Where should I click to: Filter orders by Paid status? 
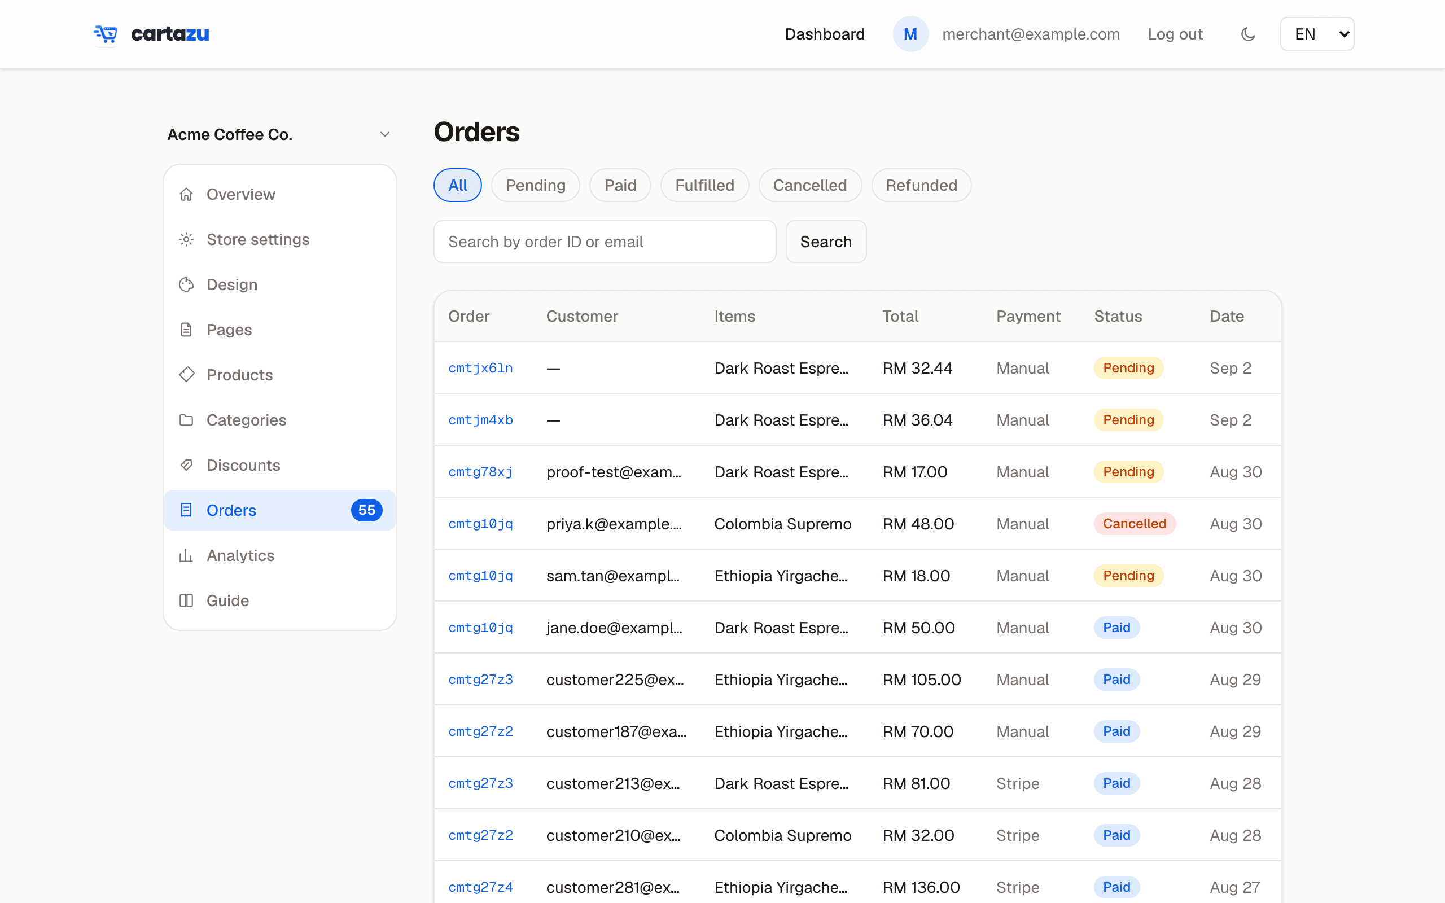pos(620,185)
